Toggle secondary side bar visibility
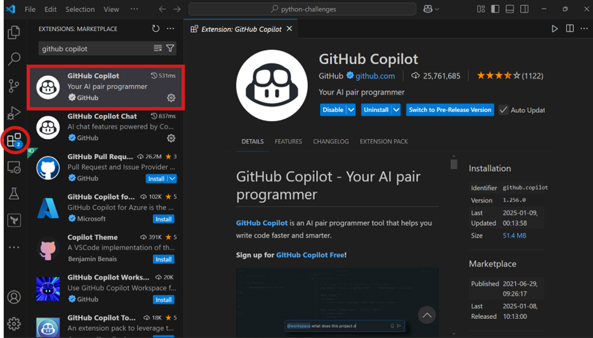The image size is (593, 338). pyautogui.click(x=524, y=9)
